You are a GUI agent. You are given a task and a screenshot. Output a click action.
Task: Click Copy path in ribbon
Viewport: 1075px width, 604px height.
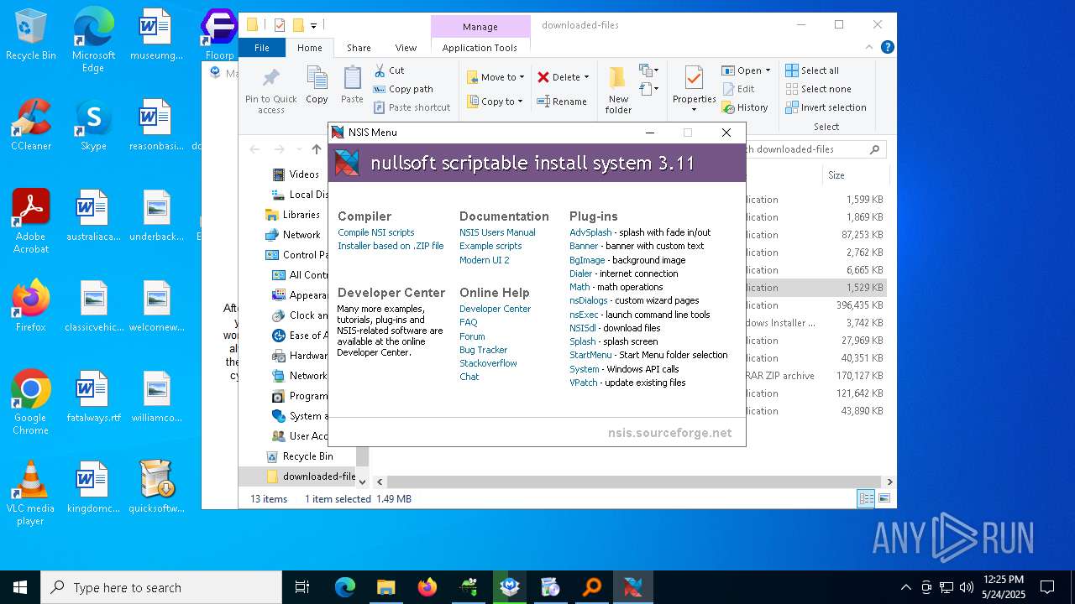tap(403, 89)
